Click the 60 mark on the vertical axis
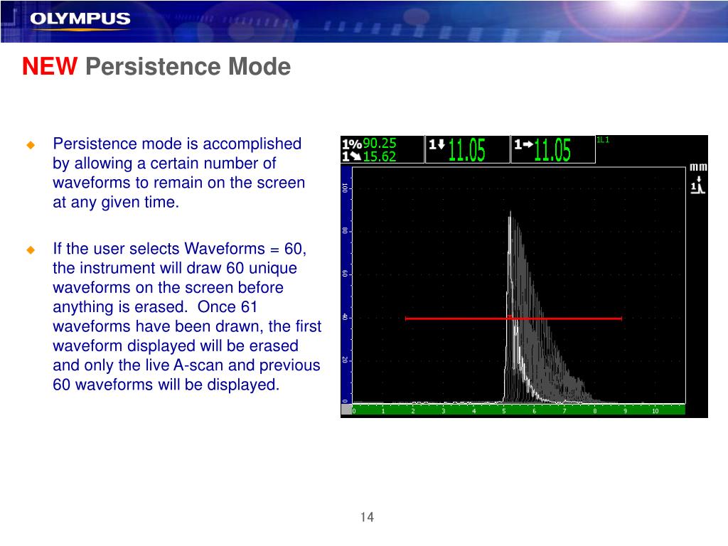Screen dimensions: 728x546 point(345,274)
